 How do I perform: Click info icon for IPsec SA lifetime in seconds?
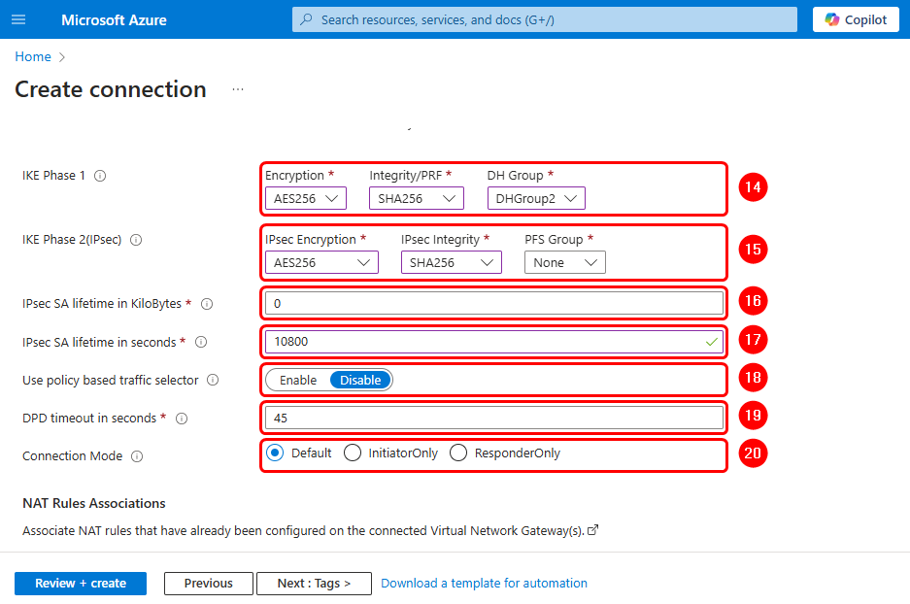201,342
